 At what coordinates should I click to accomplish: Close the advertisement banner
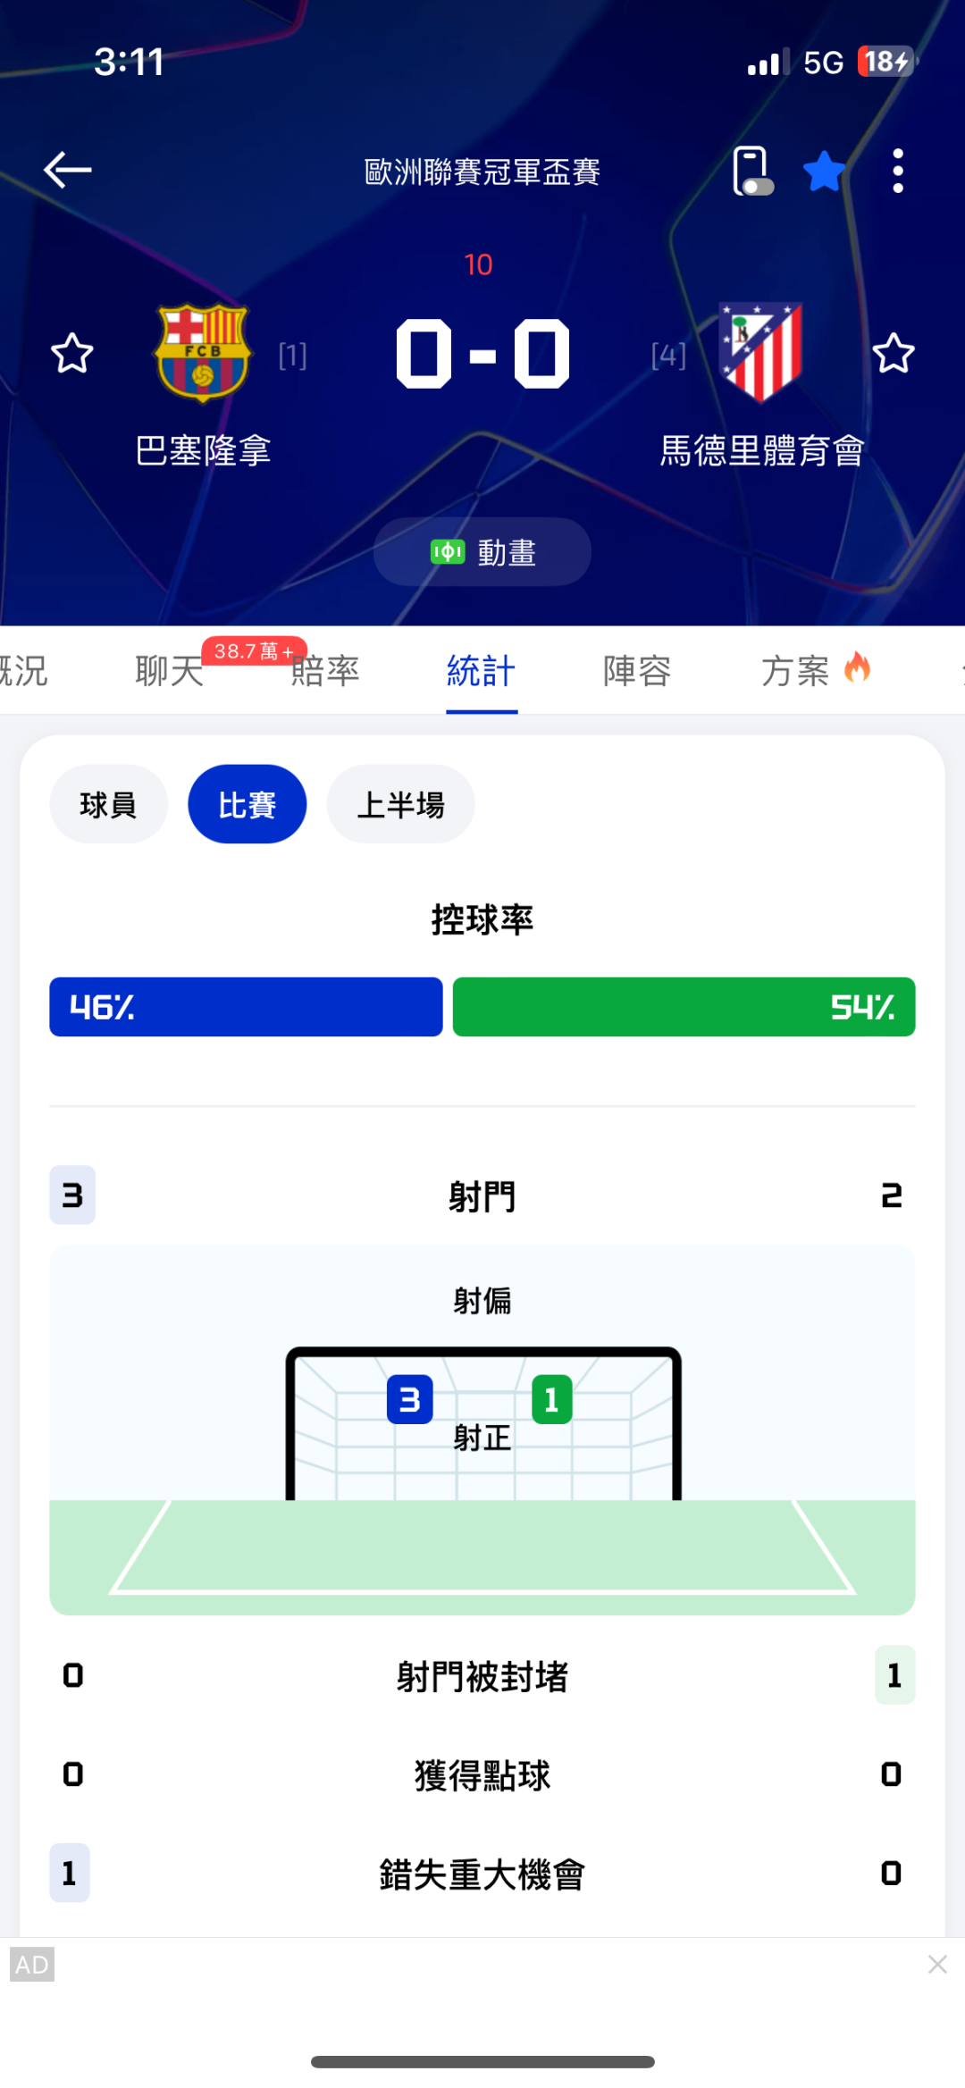tap(937, 1964)
